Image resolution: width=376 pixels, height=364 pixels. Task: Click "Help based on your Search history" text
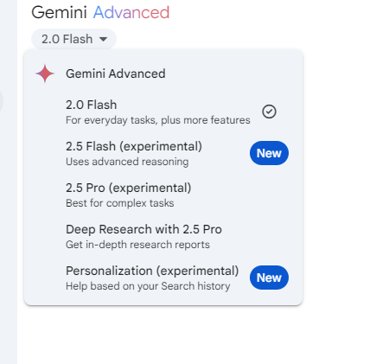148,286
